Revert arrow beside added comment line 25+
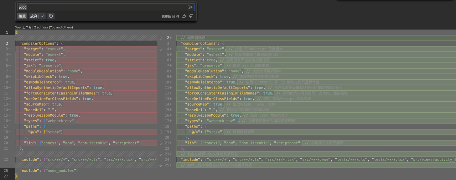456x180 pixels. pyautogui.click(x=160, y=165)
